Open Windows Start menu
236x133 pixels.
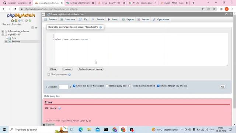click(x=4, y=130)
